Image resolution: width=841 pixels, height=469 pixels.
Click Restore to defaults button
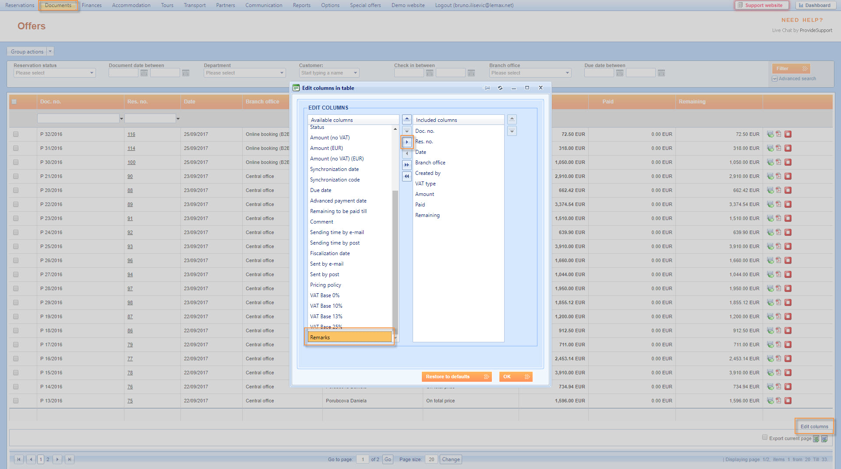click(456, 377)
